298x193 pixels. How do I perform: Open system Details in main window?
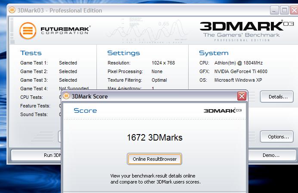[277, 97]
